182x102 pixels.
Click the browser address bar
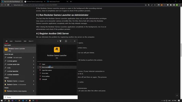coord(76,5)
